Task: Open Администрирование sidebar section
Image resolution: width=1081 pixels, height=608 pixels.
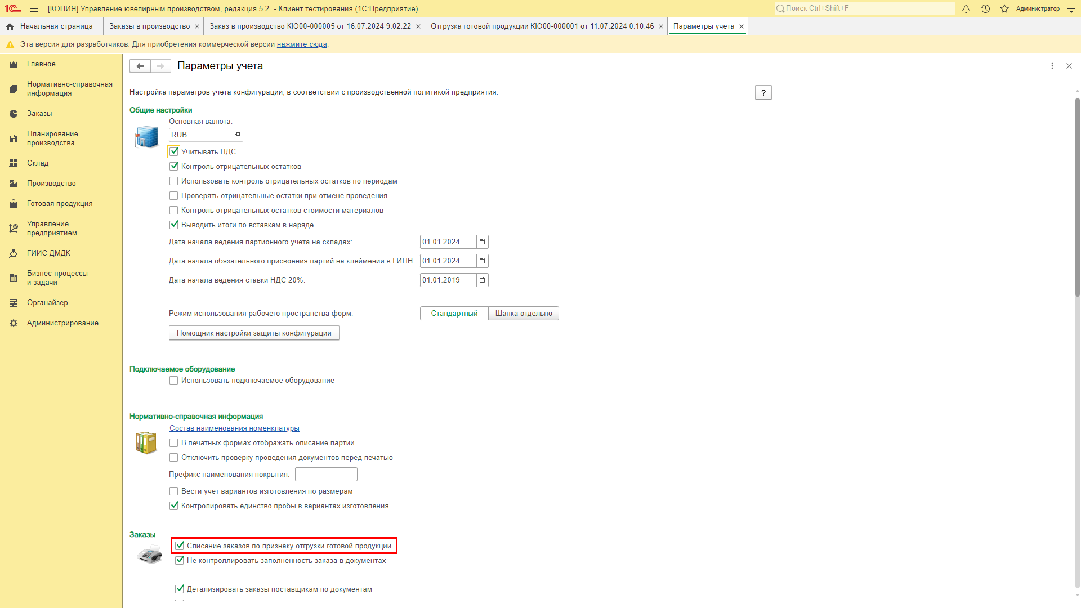Action: (x=61, y=323)
